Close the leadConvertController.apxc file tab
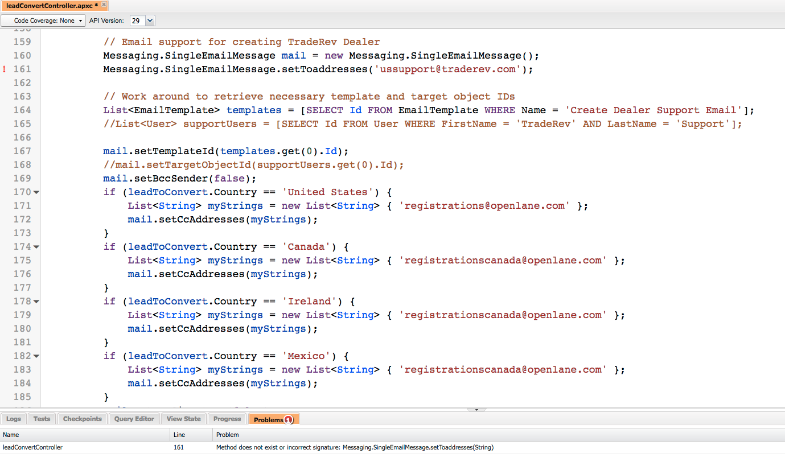Screen dimensions: 785x466 pyautogui.click(x=104, y=5)
